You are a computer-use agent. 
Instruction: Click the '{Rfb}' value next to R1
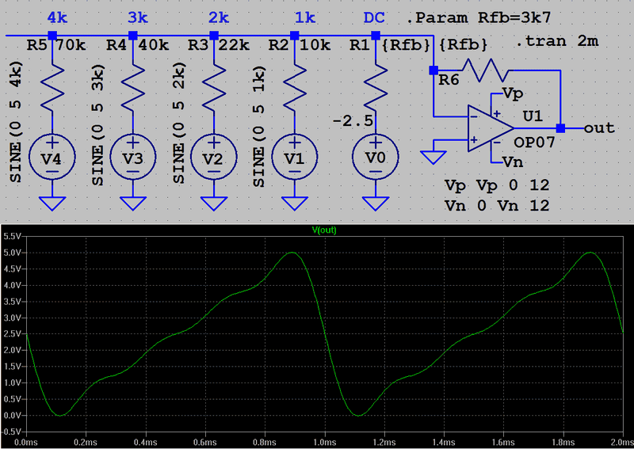coord(406,45)
